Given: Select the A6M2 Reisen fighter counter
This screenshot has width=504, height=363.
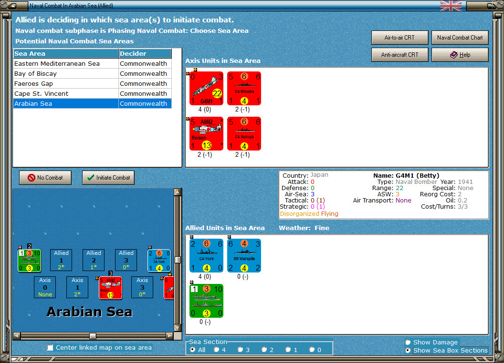Looking at the screenshot, I should [x=206, y=133].
